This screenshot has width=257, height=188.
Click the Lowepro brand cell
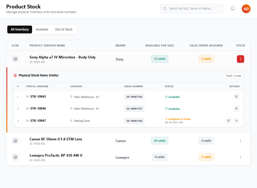tap(123, 157)
